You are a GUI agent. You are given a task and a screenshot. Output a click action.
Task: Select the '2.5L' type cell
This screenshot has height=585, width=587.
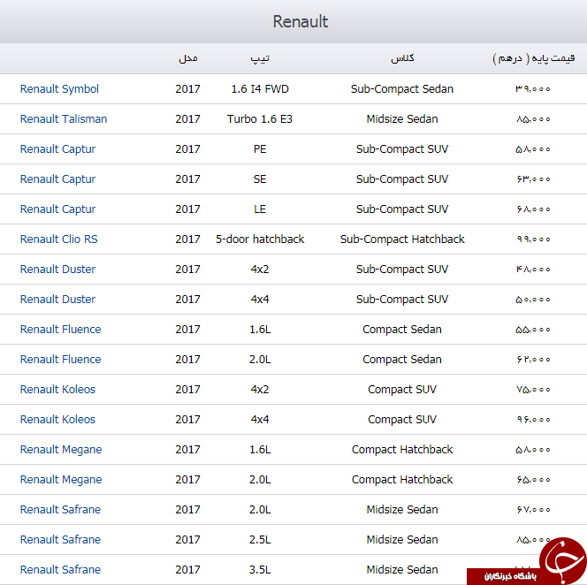260,539
